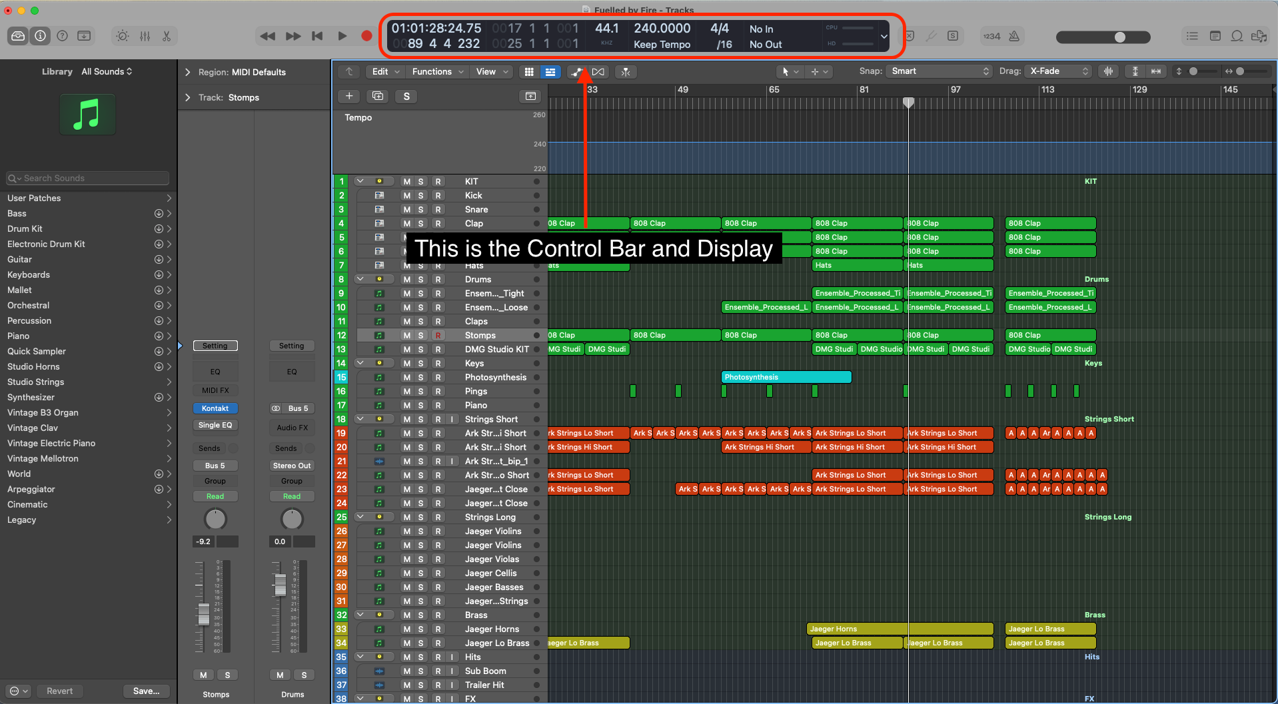
Task: Go to the project beginning
Action: click(318, 36)
